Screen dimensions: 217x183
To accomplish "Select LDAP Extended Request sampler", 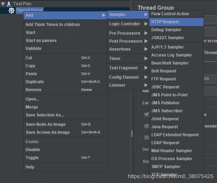I will (x=176, y=135).
